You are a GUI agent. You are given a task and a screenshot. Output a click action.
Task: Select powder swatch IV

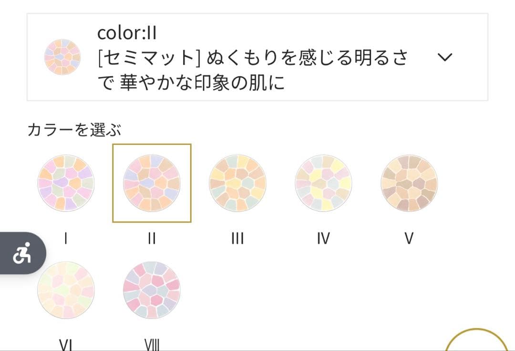pos(323,183)
